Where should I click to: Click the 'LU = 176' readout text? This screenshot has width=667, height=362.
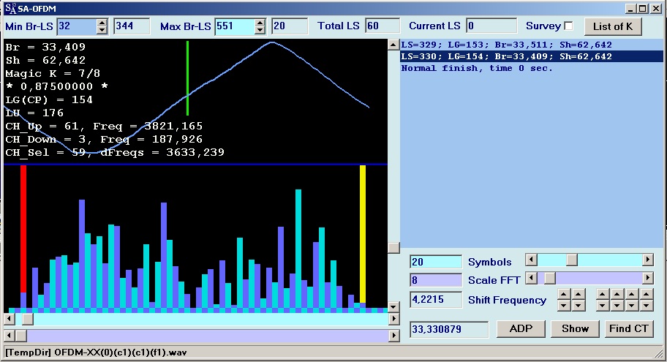coord(34,113)
